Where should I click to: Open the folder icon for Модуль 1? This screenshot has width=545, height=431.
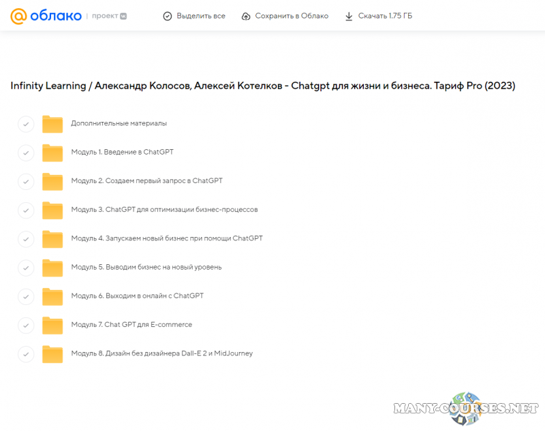(52, 153)
